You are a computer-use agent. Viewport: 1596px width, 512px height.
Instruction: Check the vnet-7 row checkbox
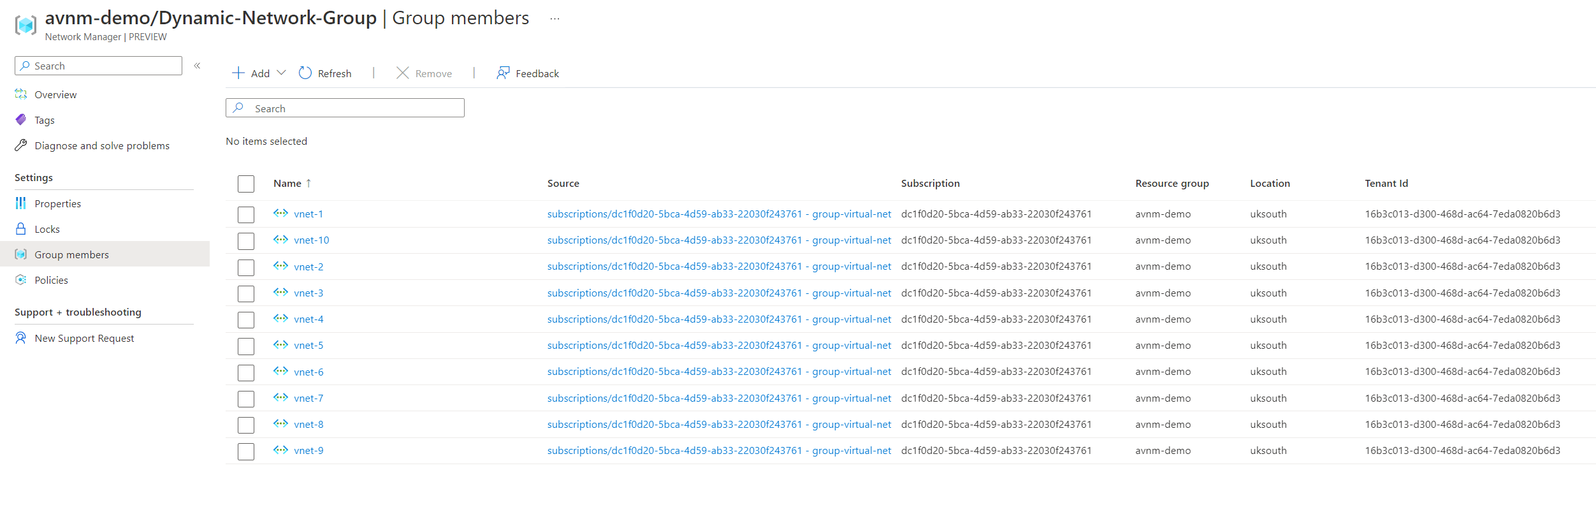point(246,399)
